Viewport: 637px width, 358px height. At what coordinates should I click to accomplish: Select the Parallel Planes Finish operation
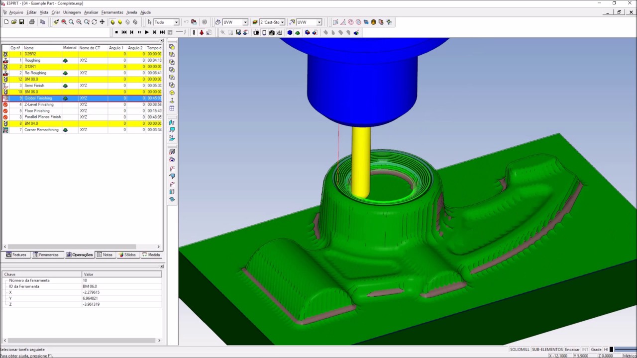(82, 117)
